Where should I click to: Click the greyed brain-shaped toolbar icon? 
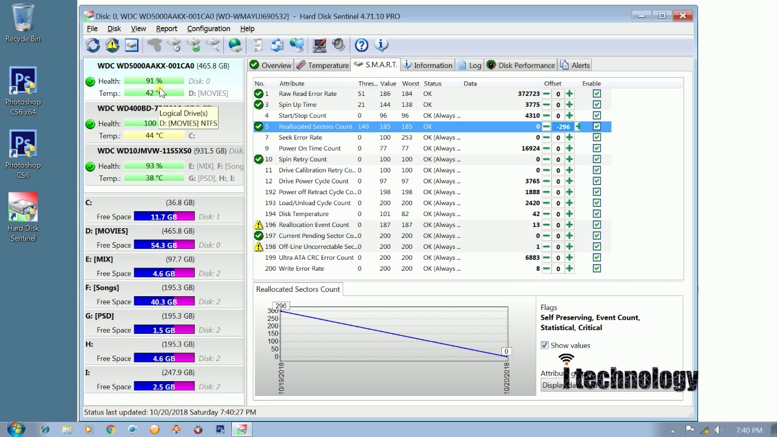[155, 45]
